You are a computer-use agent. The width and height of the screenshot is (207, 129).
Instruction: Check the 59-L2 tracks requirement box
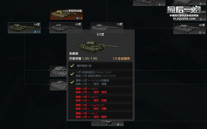point(72,115)
